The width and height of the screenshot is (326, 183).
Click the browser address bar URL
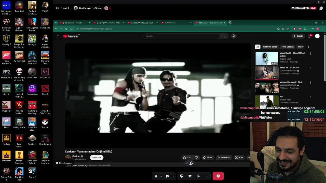tap(97, 29)
